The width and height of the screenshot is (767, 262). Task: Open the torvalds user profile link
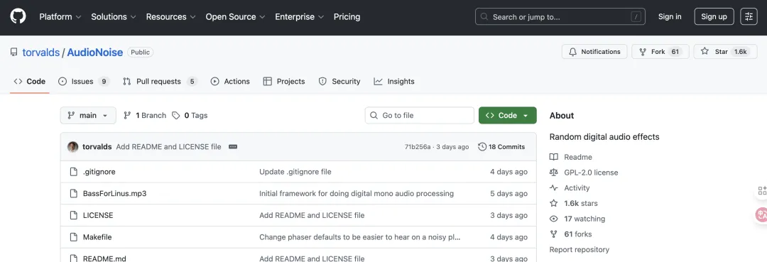pos(41,53)
